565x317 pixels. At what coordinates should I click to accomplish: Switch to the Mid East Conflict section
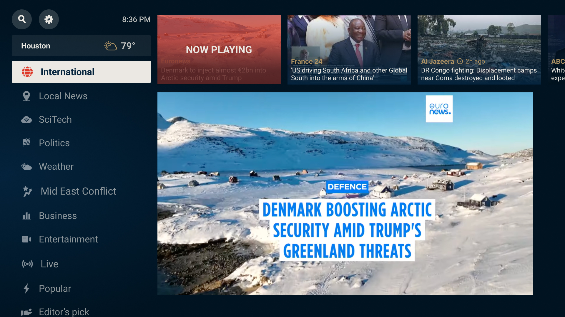click(78, 191)
